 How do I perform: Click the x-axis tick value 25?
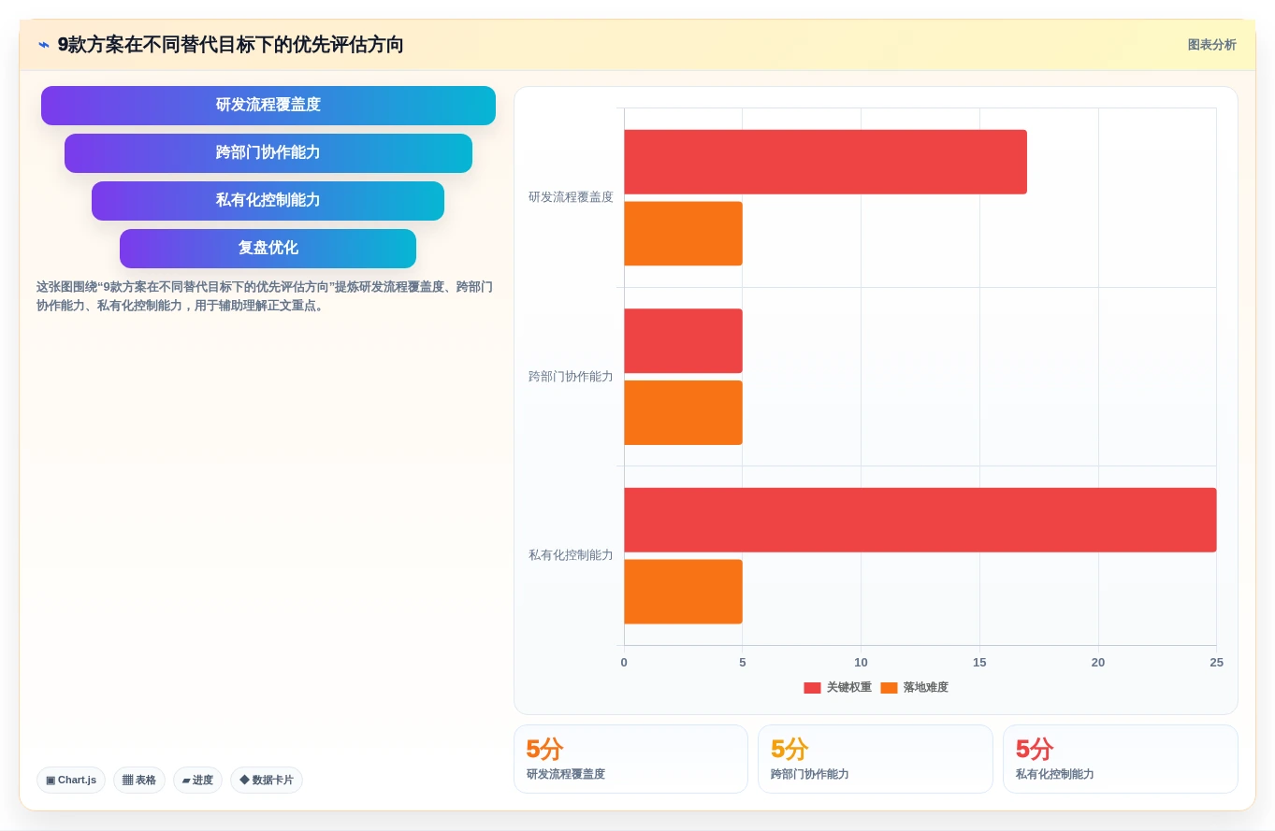(x=1216, y=663)
